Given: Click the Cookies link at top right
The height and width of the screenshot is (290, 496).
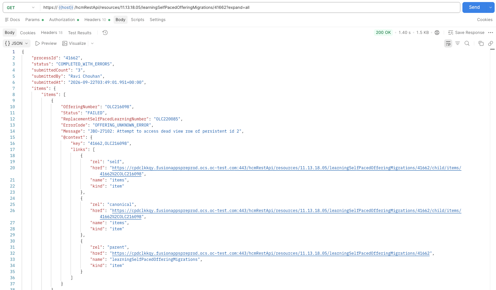Looking at the screenshot, I should (484, 20).
